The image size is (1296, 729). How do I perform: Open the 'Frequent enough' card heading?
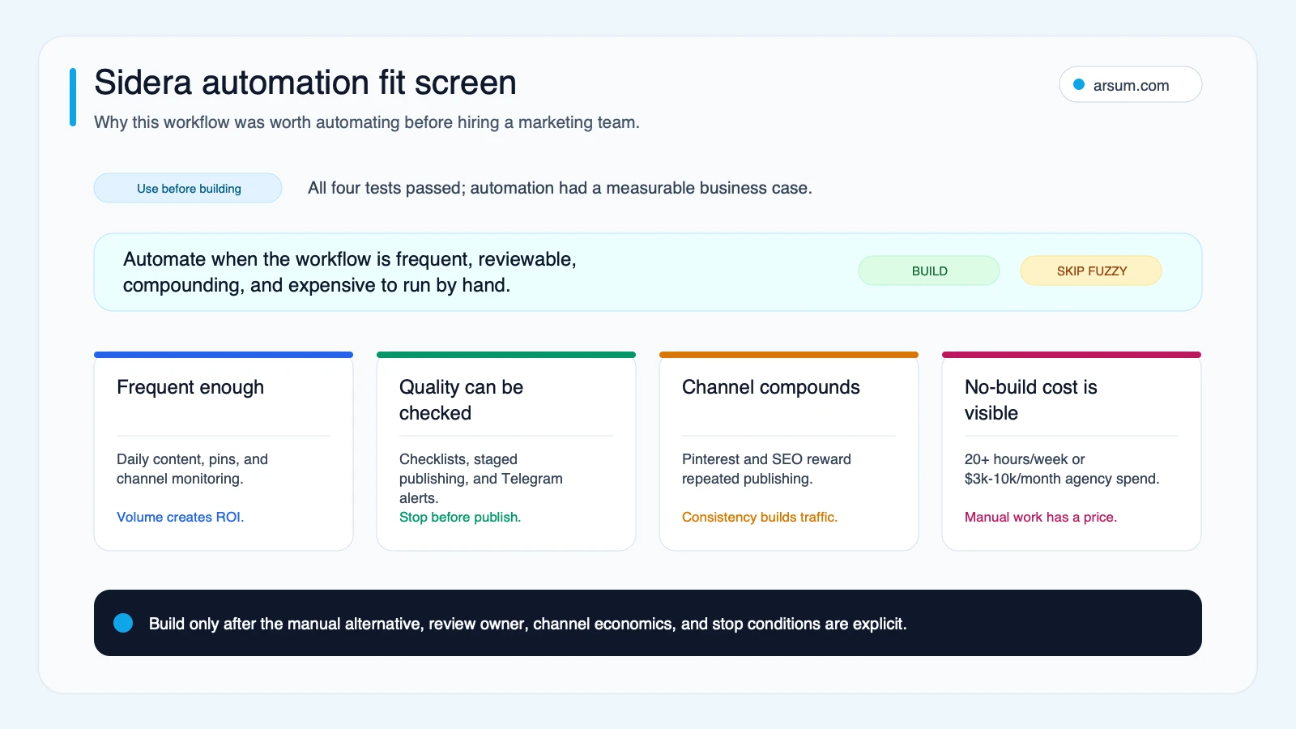point(190,387)
